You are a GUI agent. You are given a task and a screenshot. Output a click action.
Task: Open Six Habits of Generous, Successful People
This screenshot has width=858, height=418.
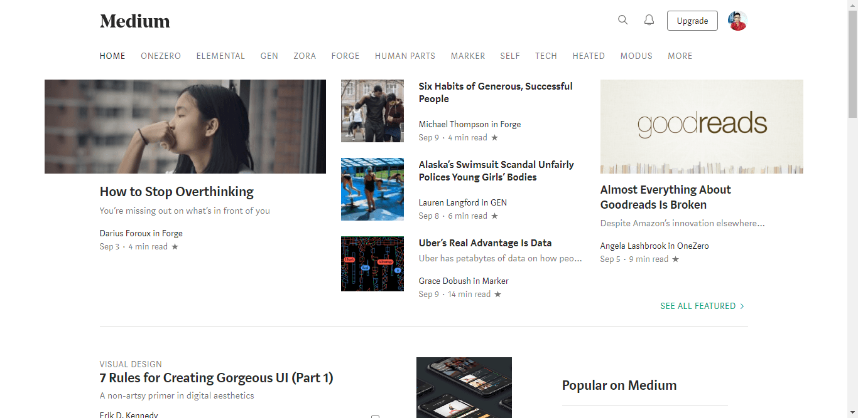pyautogui.click(x=496, y=93)
